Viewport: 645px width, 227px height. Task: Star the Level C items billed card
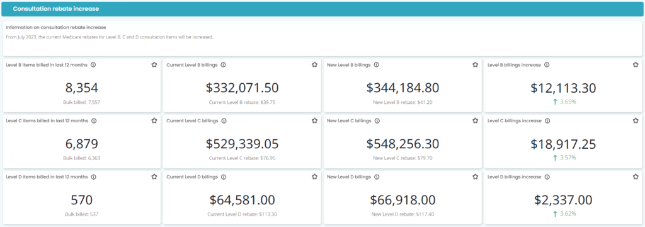click(x=154, y=120)
